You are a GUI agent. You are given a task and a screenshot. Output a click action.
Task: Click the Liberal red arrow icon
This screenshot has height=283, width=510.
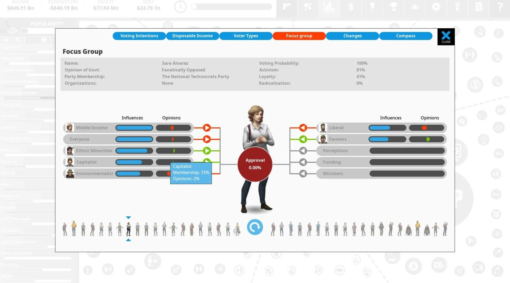pyautogui.click(x=303, y=128)
